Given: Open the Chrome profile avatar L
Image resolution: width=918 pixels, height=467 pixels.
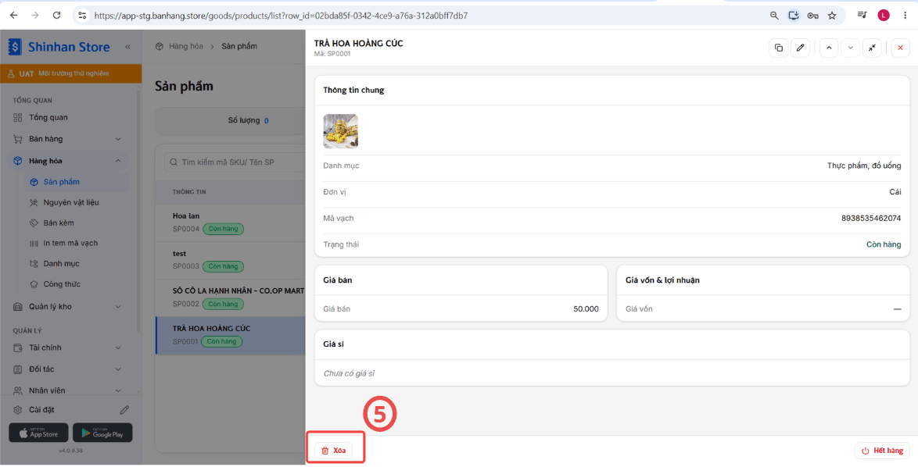Looking at the screenshot, I should [x=884, y=16].
